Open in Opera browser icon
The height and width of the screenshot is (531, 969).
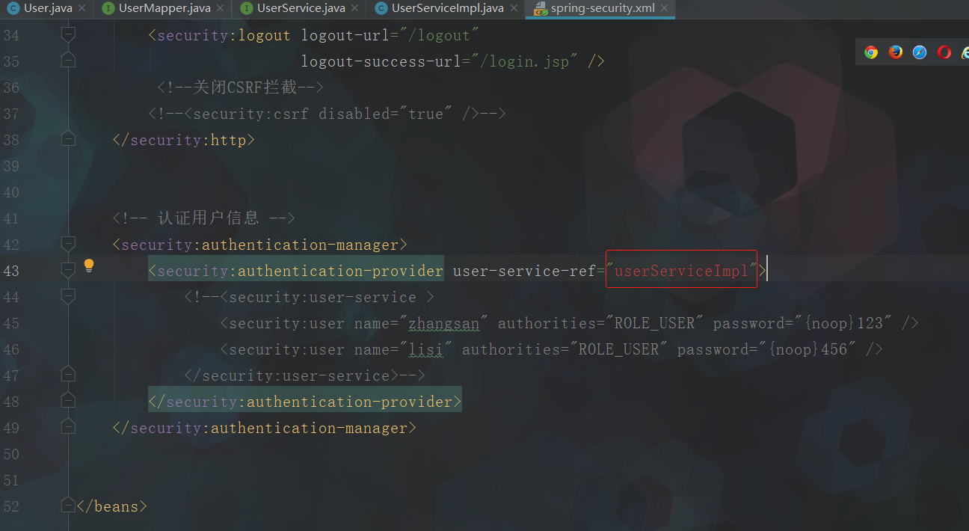tap(944, 52)
